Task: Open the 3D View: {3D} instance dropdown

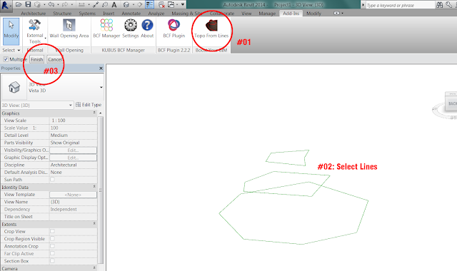Action: [x=37, y=105]
